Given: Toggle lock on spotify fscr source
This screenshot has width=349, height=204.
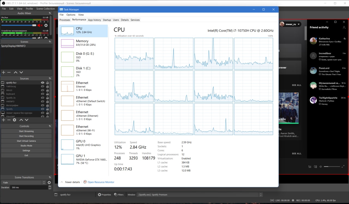Looking at the screenshot, I should [47, 83].
